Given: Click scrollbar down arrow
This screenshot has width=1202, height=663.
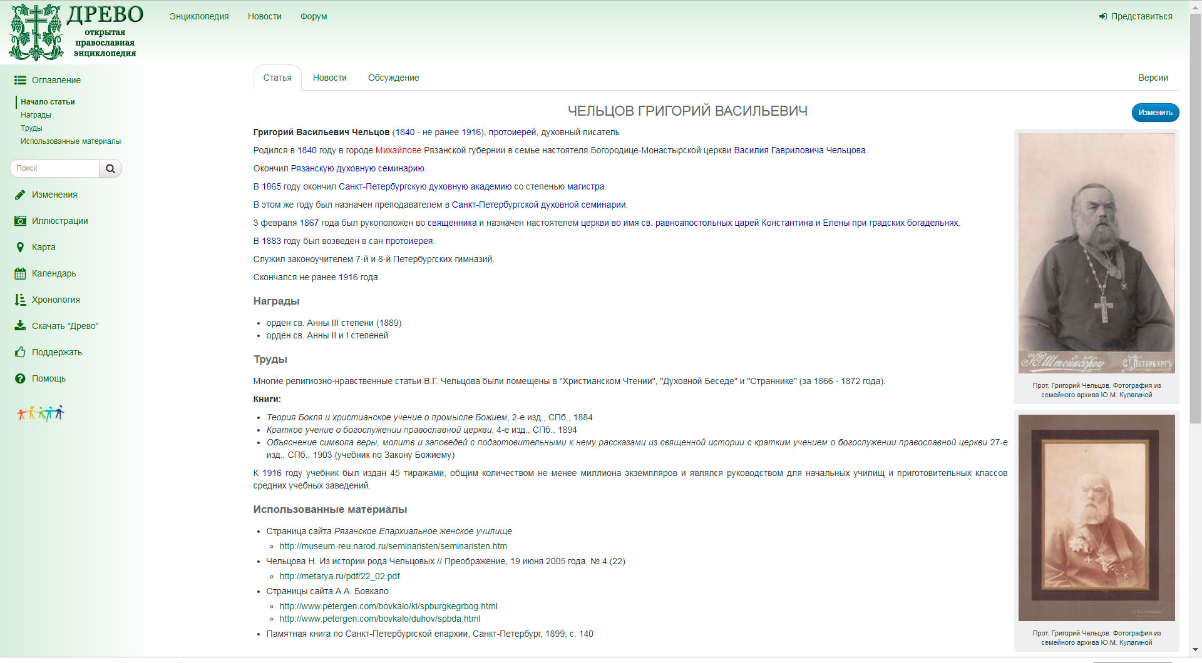Looking at the screenshot, I should click(x=1195, y=650).
